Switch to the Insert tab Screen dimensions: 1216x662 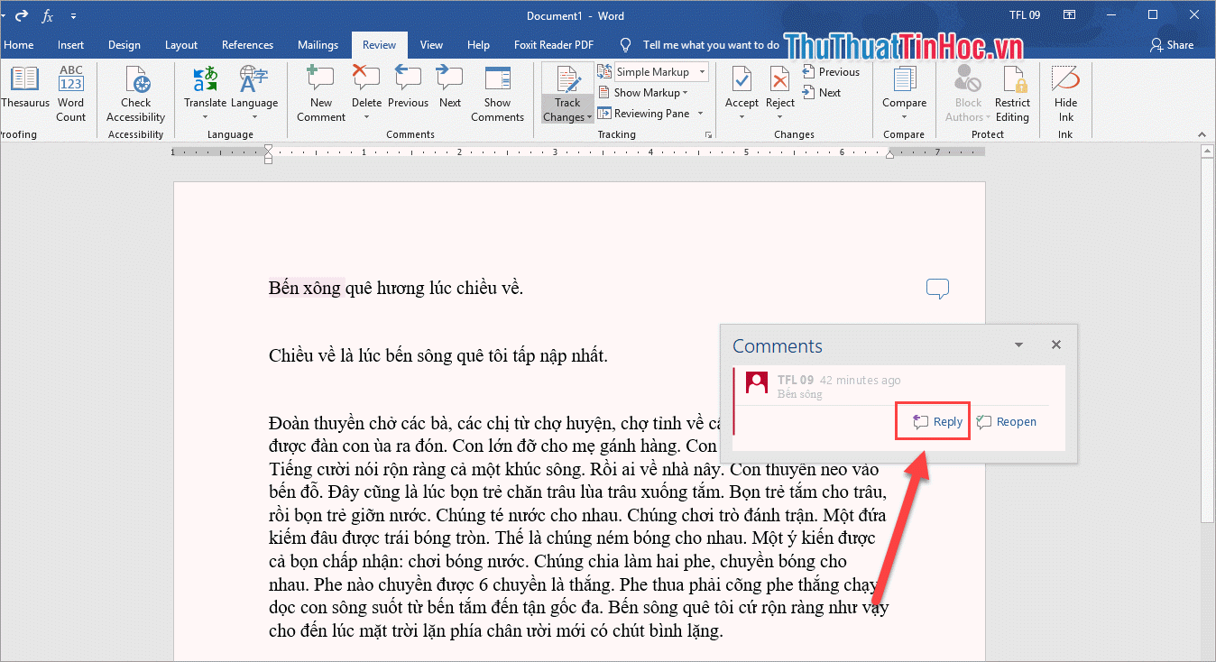70,45
